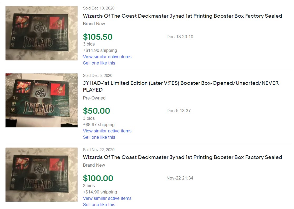Screen dimensions: 294x209
Task: Click Sell one like this under Dec 13 listing
Action: (x=99, y=63)
